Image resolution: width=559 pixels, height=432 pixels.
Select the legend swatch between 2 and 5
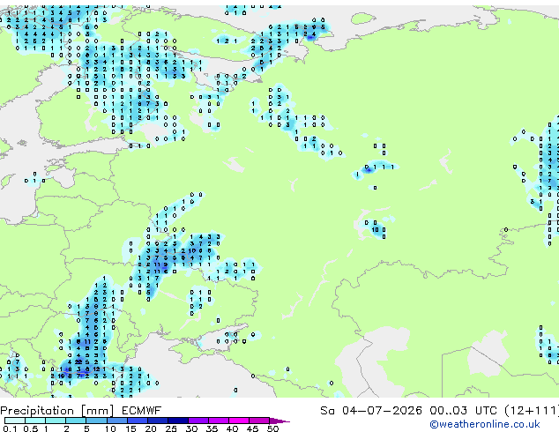76,421
